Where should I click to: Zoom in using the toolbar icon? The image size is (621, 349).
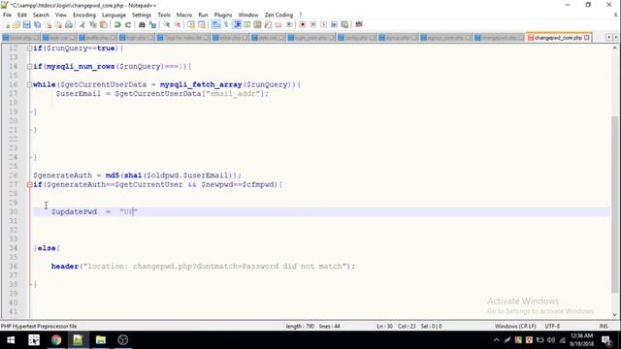pyautogui.click(x=167, y=24)
